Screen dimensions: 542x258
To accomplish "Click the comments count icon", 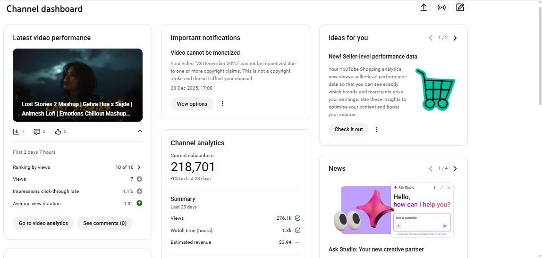I will tap(37, 132).
